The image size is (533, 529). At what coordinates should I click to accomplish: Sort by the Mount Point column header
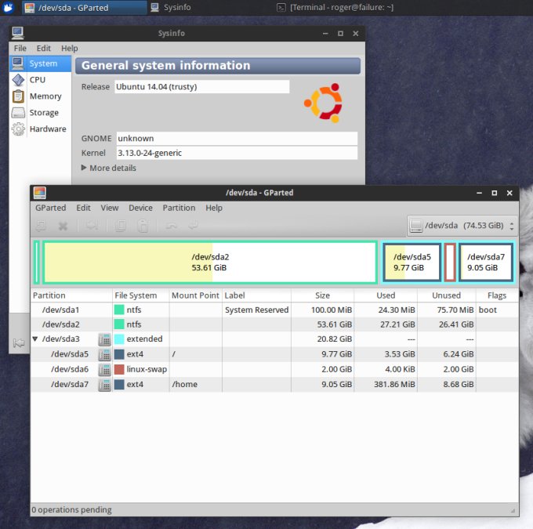[x=196, y=295]
